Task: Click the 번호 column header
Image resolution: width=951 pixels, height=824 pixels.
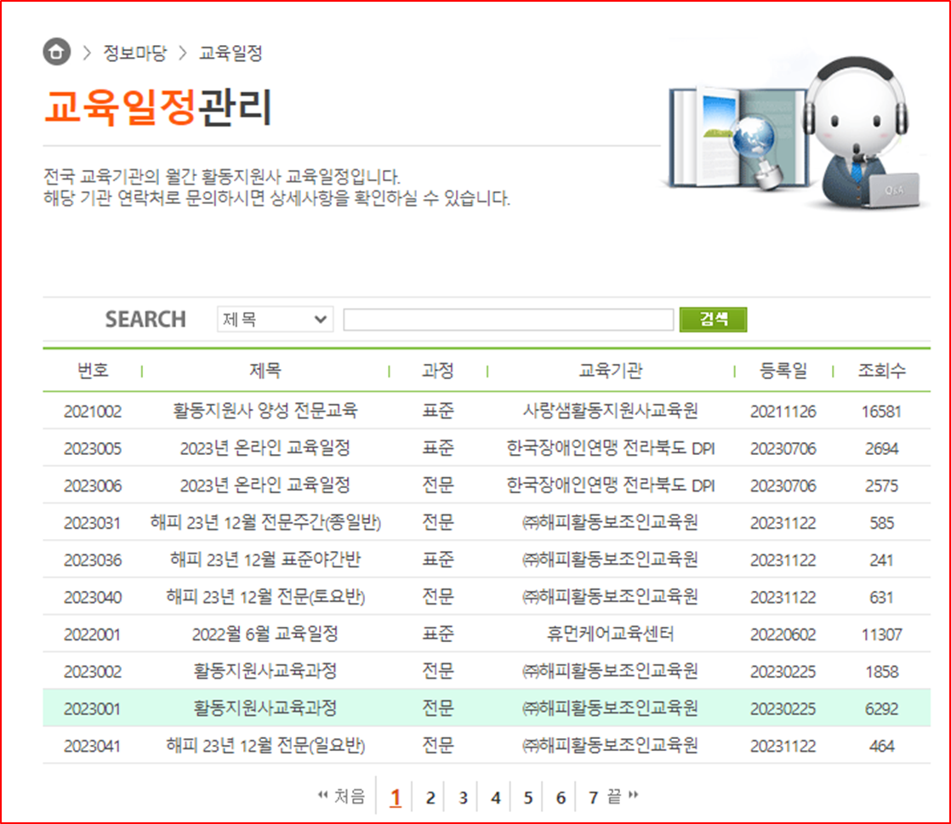Action: pos(93,370)
